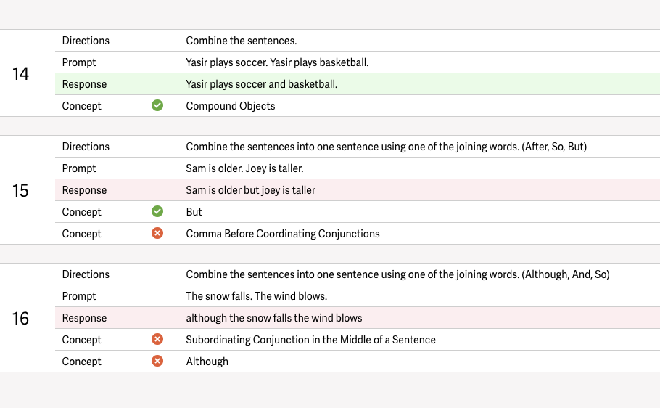Click directions mentioning Although, And, So
Viewport: 660px width, 408px height.
tap(397, 274)
